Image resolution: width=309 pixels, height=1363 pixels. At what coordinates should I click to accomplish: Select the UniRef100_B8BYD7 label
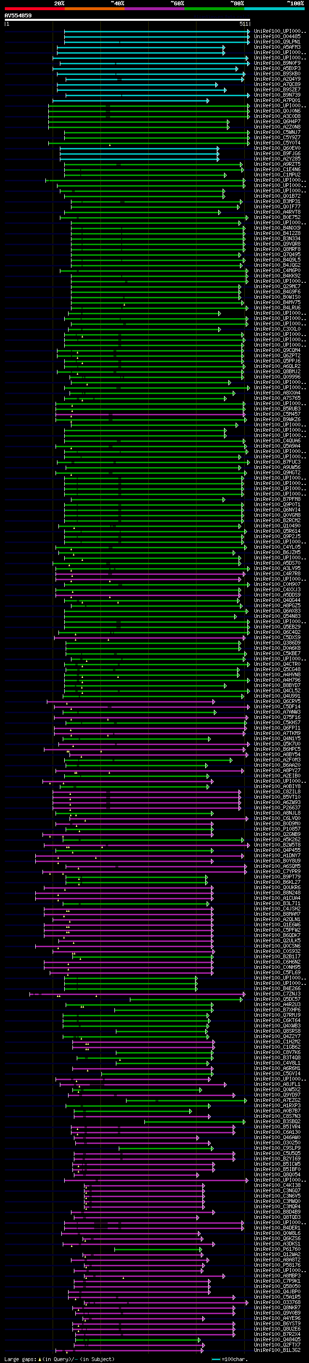(277, 685)
